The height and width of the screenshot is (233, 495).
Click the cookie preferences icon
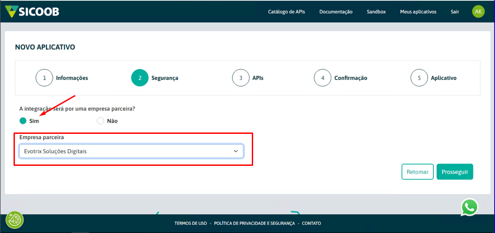(15, 220)
